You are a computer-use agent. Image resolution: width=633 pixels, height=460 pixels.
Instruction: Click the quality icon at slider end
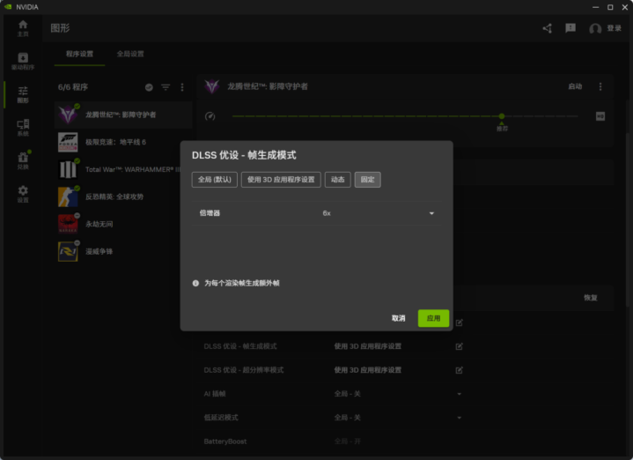[600, 116]
